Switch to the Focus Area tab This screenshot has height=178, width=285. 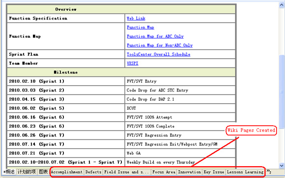click(x=164, y=172)
